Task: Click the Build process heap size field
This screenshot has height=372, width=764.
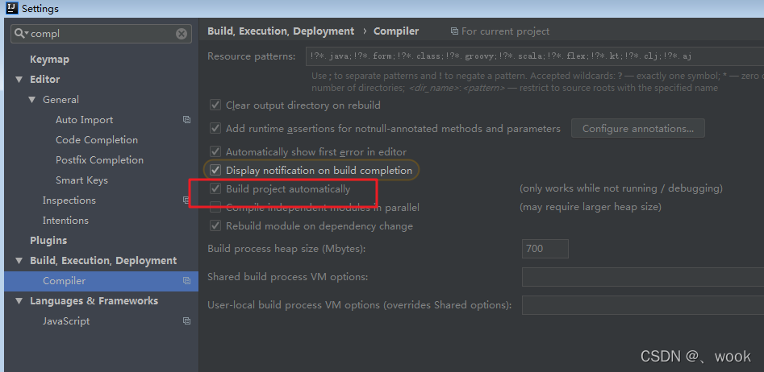Action: [x=545, y=249]
